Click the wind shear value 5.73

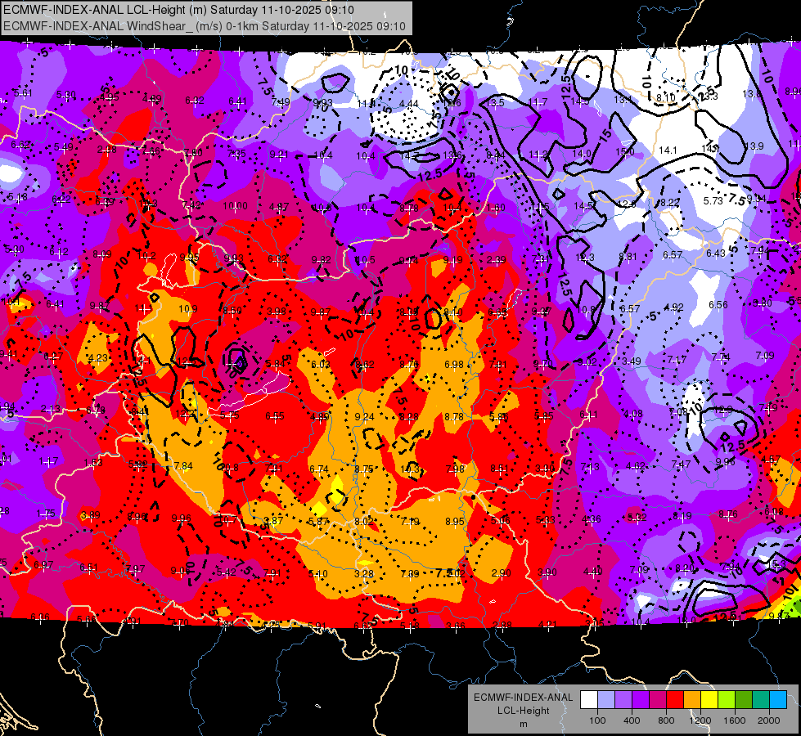click(x=713, y=200)
